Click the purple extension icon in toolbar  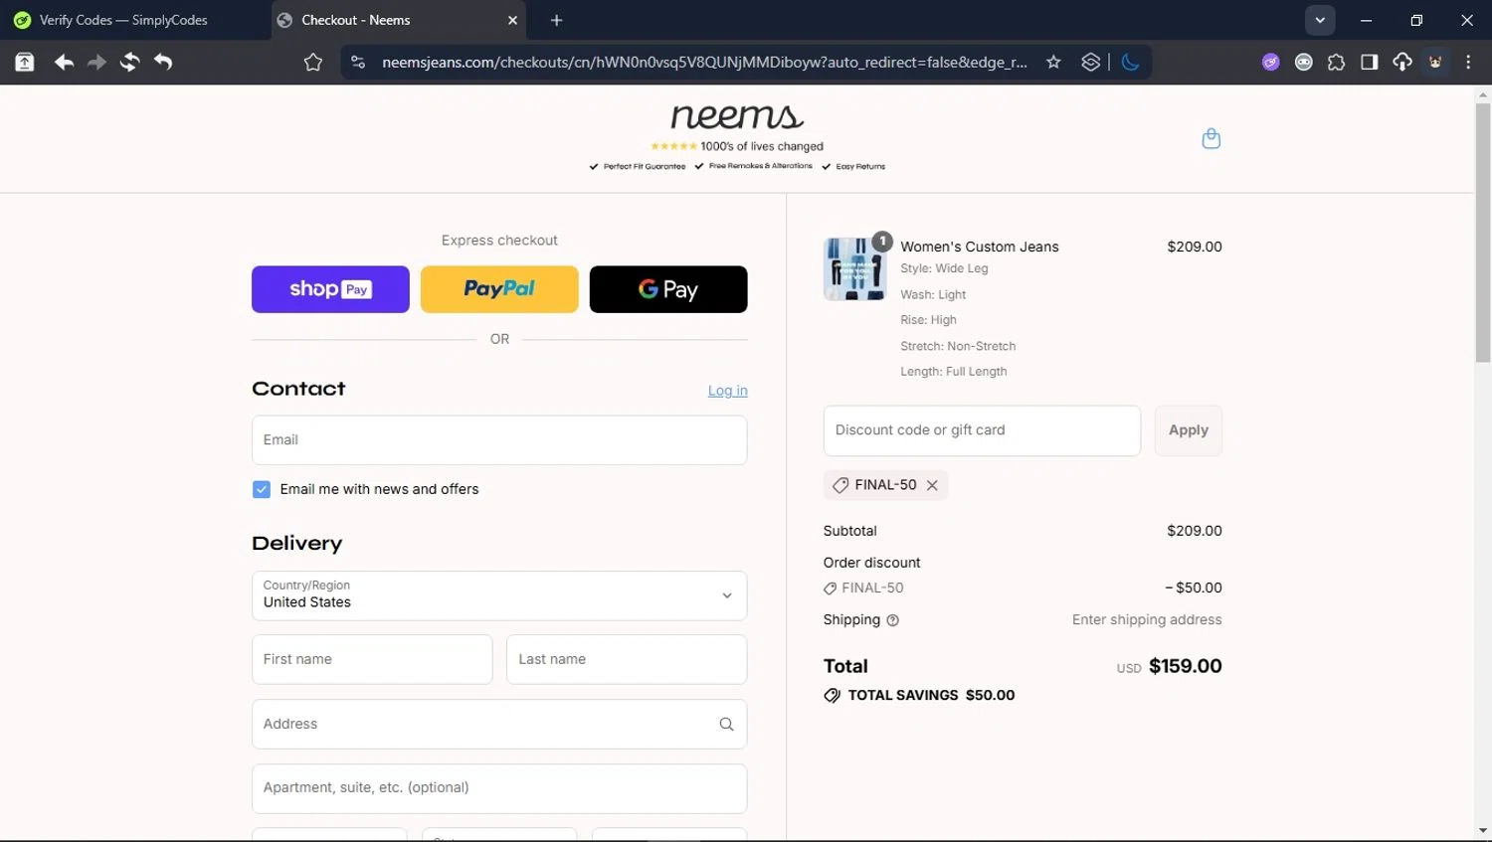[1270, 62]
